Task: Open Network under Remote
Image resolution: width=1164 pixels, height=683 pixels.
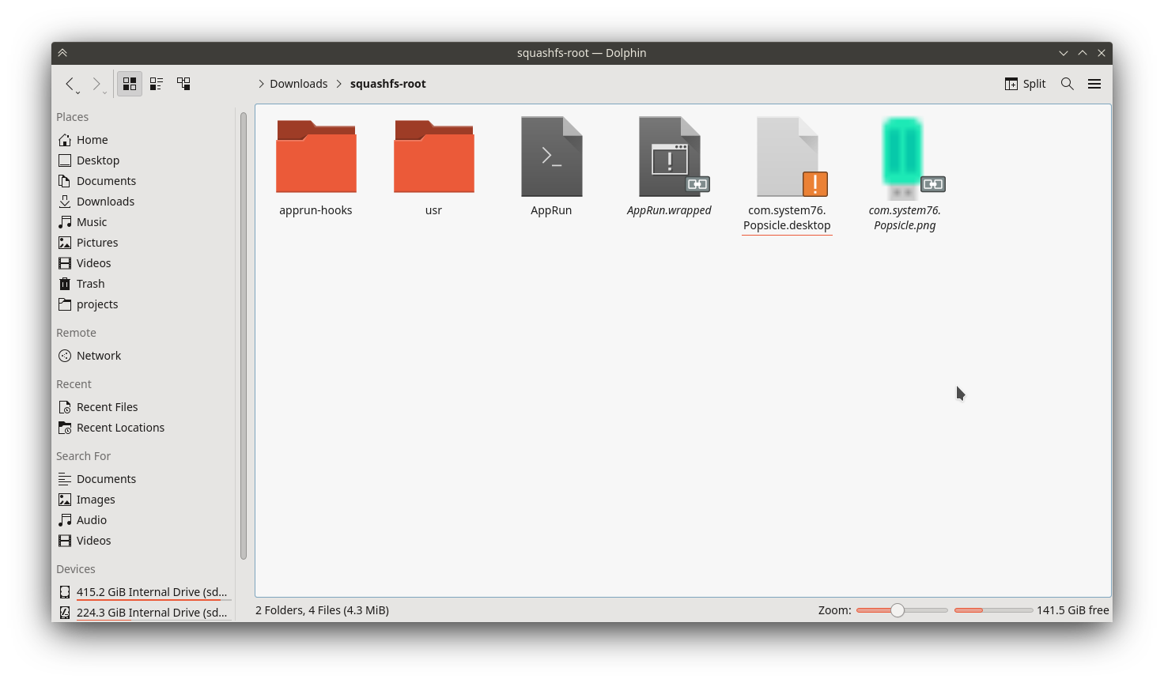Action: pyautogui.click(x=145, y=356)
